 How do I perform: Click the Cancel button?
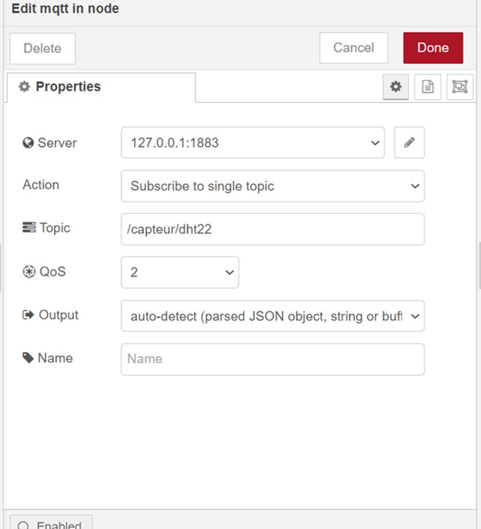tap(354, 48)
